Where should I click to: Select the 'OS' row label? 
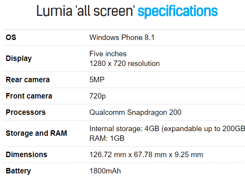tap(11, 37)
